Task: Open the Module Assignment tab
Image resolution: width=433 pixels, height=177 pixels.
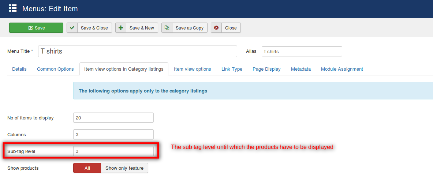Action: [342, 69]
